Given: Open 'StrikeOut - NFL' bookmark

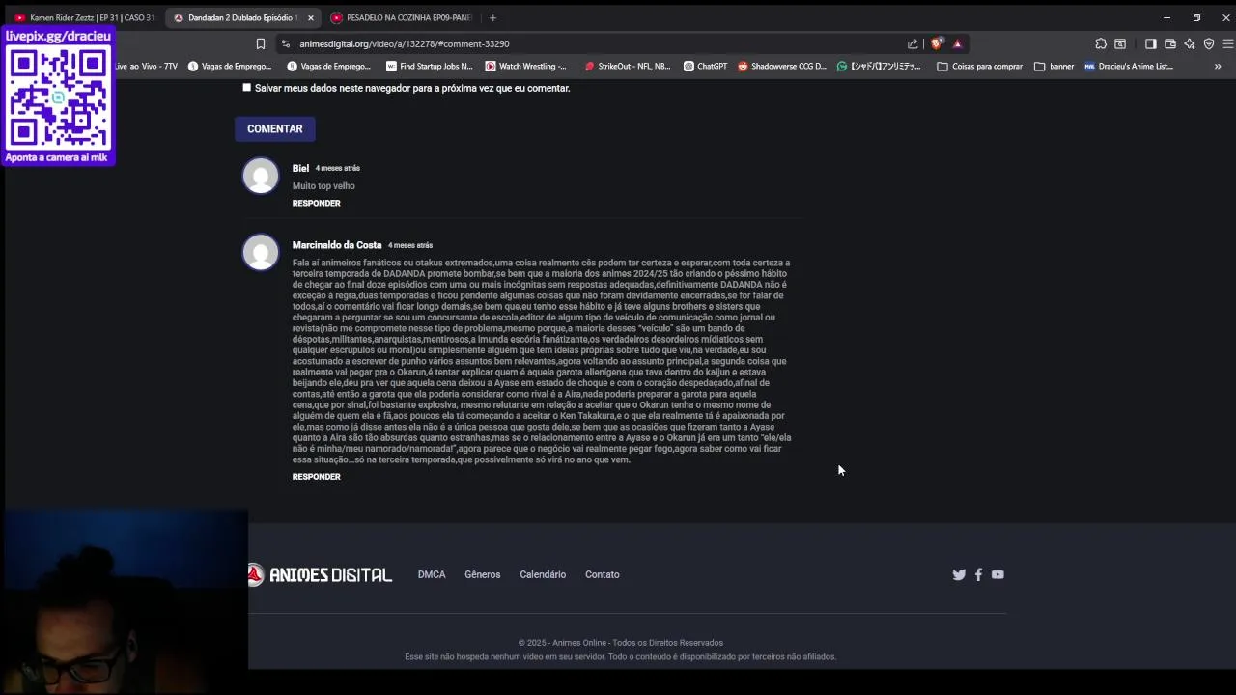Looking at the screenshot, I should click(627, 67).
